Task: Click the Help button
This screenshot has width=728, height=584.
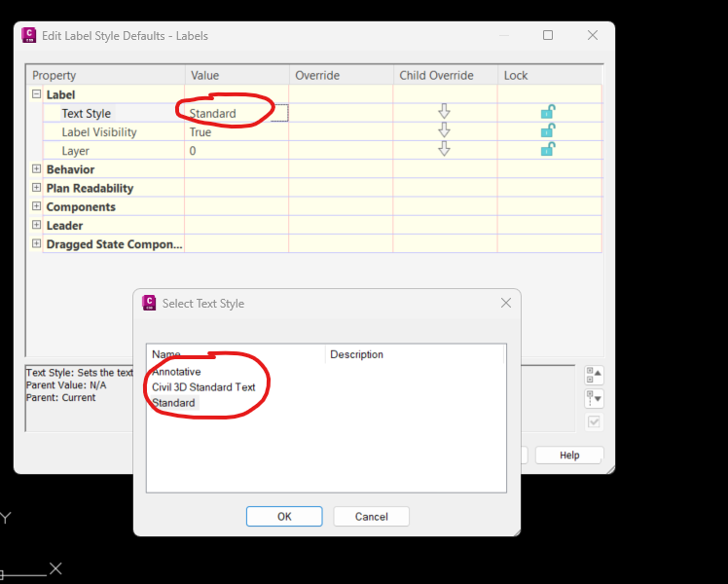Action: coord(569,456)
